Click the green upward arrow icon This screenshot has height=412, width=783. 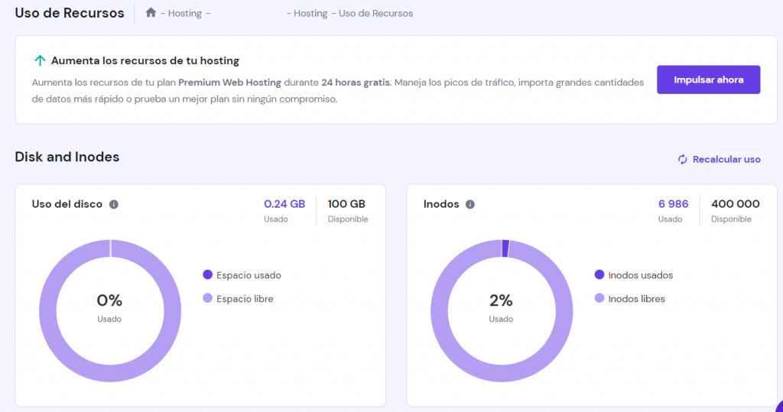(x=40, y=60)
